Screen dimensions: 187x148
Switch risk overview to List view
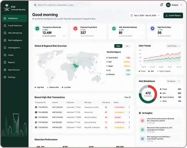tap(127, 46)
